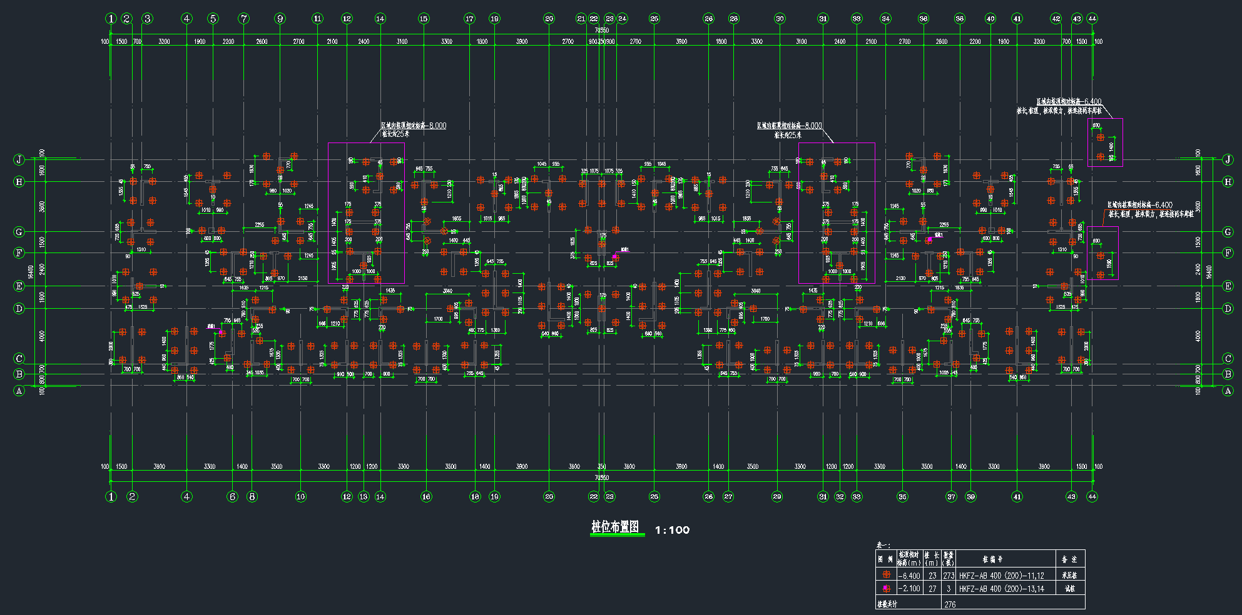Image resolution: width=1242 pixels, height=615 pixels.
Task: Click top grid axis bubble 30
Action: point(780,19)
